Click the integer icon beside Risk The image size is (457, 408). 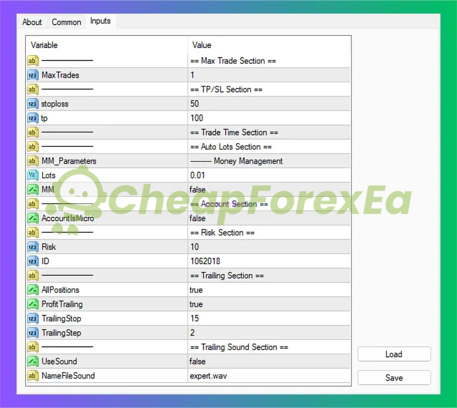pyautogui.click(x=32, y=247)
